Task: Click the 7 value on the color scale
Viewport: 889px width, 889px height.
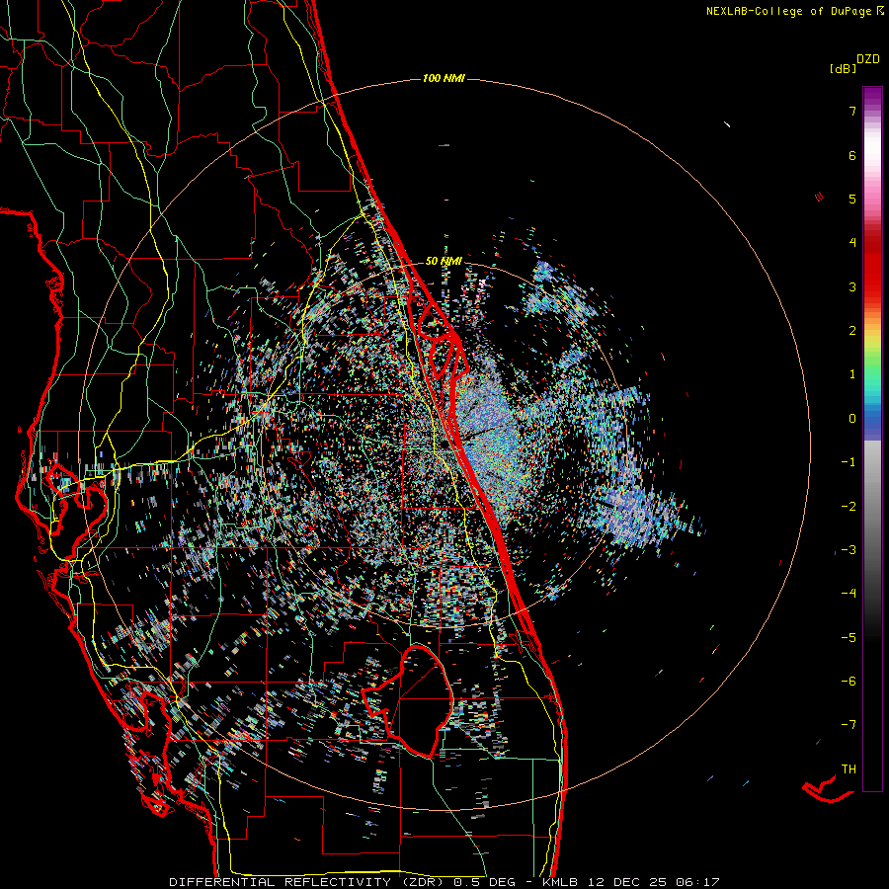Action: click(x=852, y=111)
